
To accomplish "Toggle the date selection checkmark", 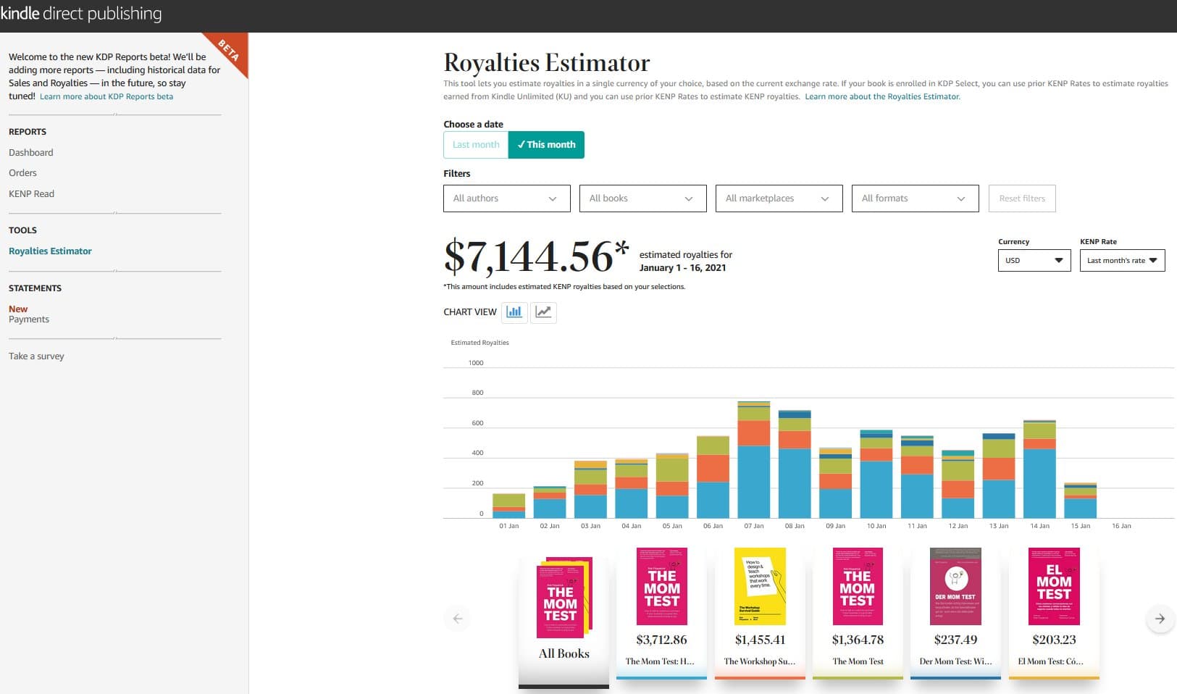I will [522, 144].
